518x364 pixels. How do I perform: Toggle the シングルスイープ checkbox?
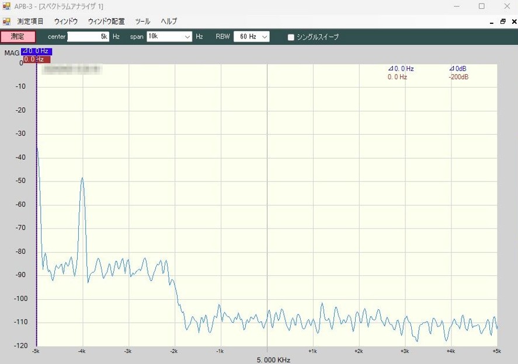point(291,37)
